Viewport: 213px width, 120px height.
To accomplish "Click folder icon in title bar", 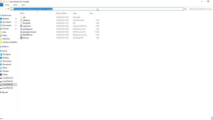I will click(4, 2).
